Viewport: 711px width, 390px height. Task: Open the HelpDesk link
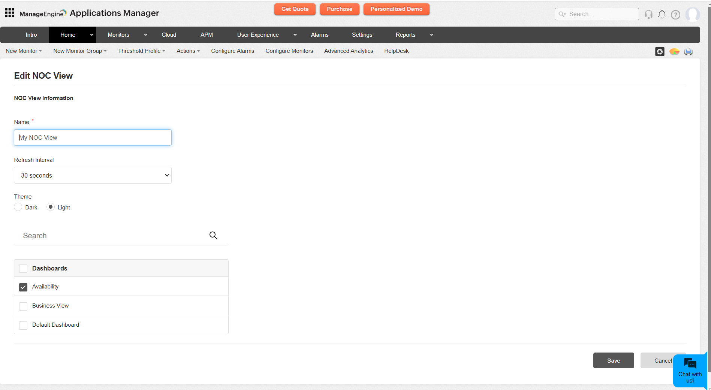(x=397, y=51)
